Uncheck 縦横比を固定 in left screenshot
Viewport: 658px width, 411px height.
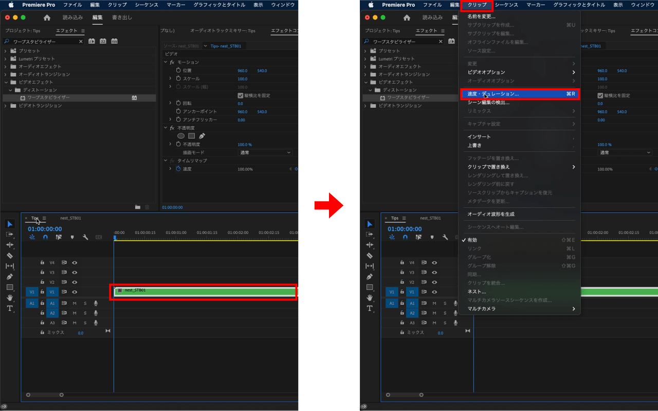click(241, 95)
